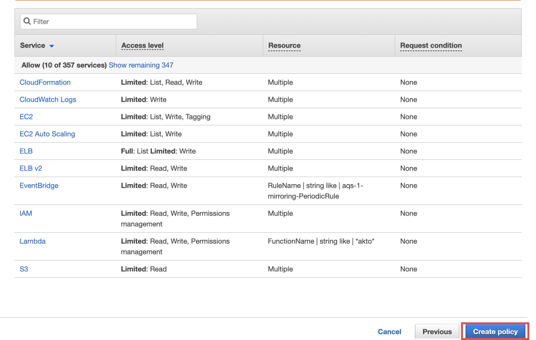Click the magnifying glass search icon
The image size is (536, 340).
[27, 21]
